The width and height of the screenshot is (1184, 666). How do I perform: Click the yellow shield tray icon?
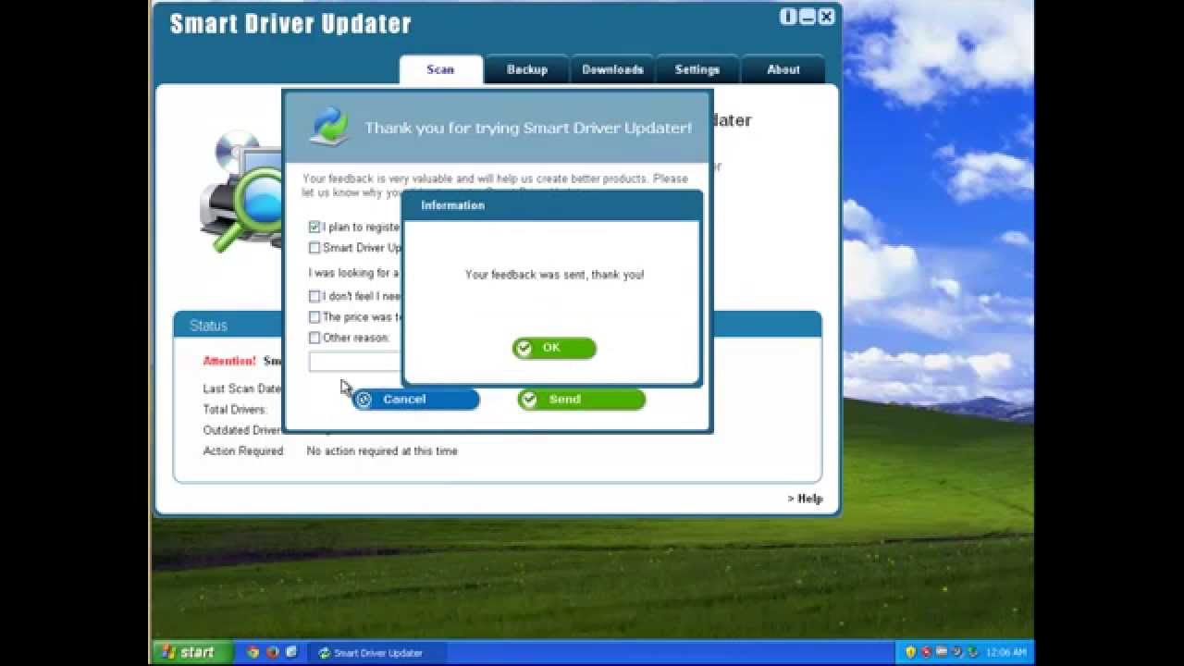pos(911,652)
